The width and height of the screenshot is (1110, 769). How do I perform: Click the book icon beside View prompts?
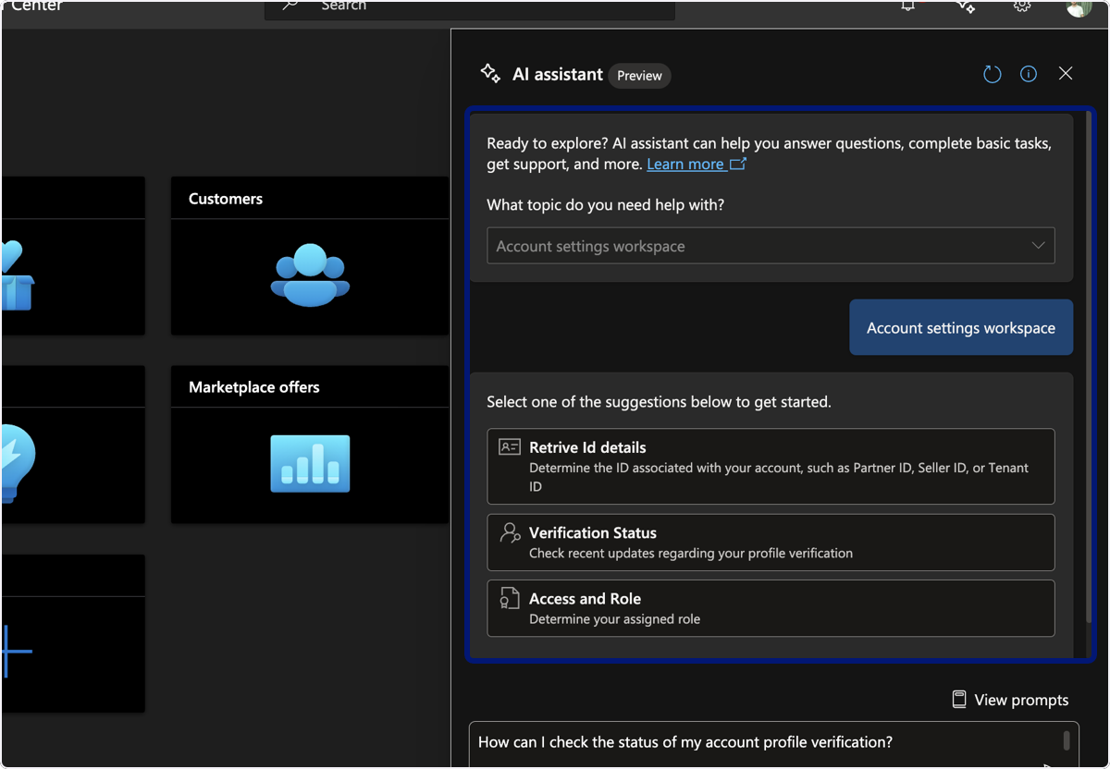click(x=959, y=700)
